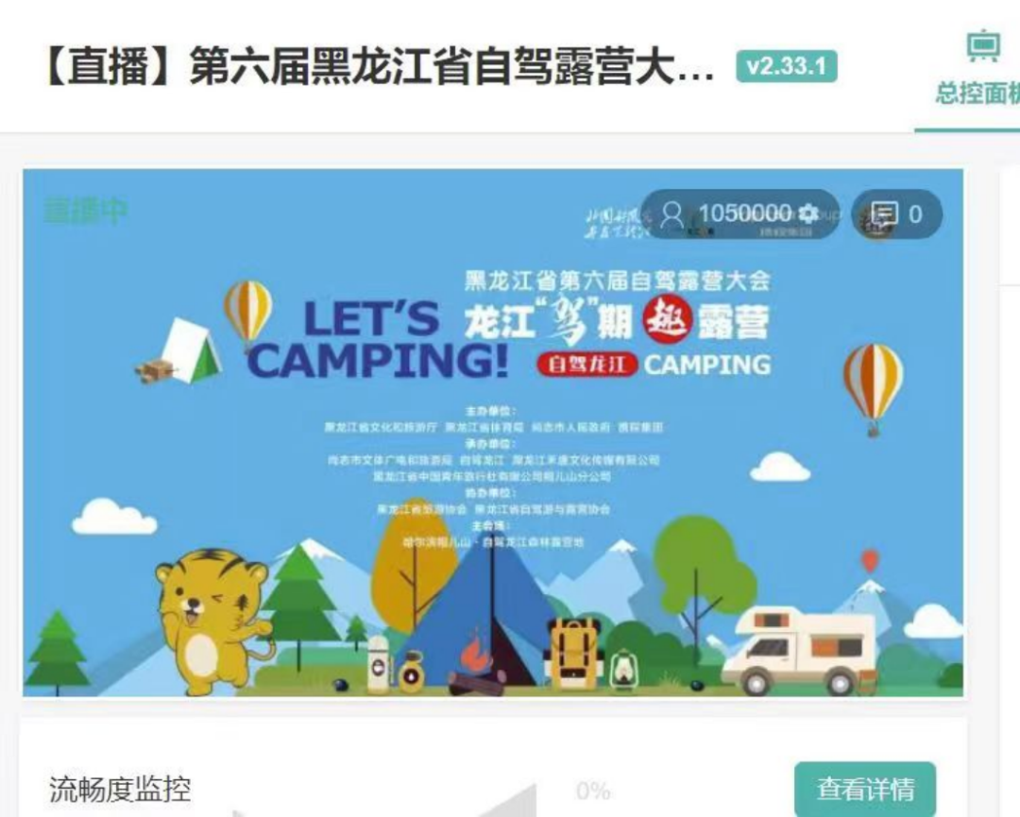Image resolution: width=1020 pixels, height=817 pixels.
Task: Click the red location pin marker
Action: (x=870, y=561)
